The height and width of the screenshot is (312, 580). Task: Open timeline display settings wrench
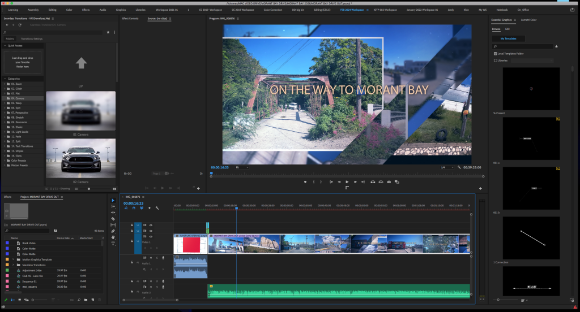[x=157, y=208]
